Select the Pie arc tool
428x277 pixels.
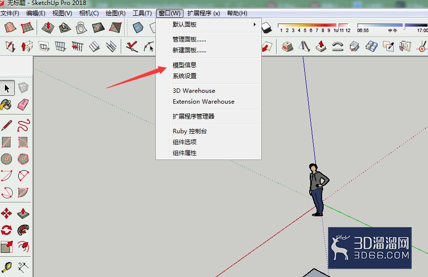[23, 193]
